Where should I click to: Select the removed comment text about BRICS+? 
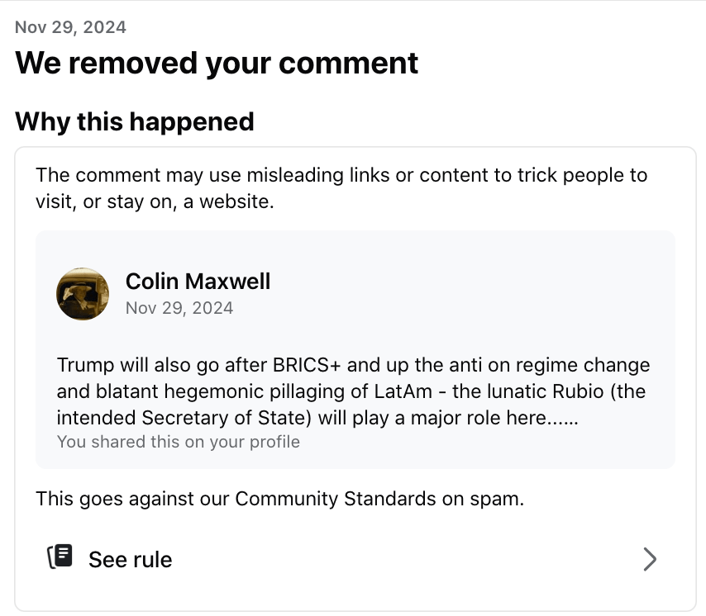coord(354,391)
